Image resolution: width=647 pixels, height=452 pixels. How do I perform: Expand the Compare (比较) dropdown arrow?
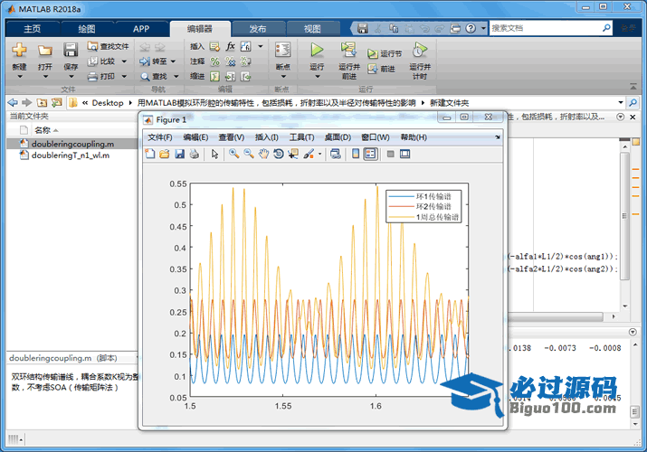pos(124,61)
